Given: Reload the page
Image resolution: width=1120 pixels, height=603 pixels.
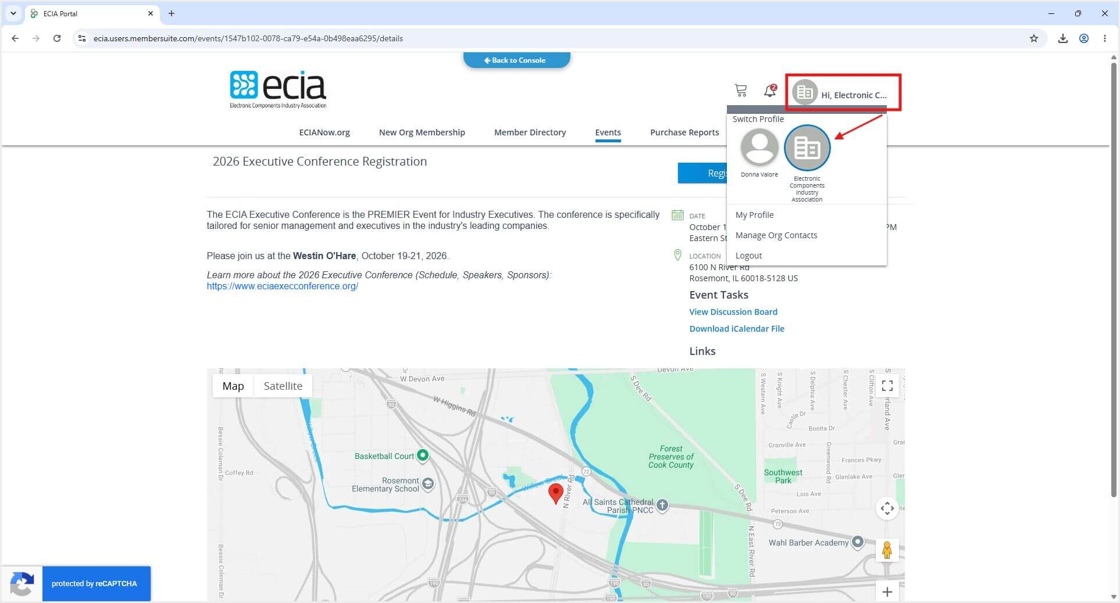Looking at the screenshot, I should pyautogui.click(x=57, y=38).
